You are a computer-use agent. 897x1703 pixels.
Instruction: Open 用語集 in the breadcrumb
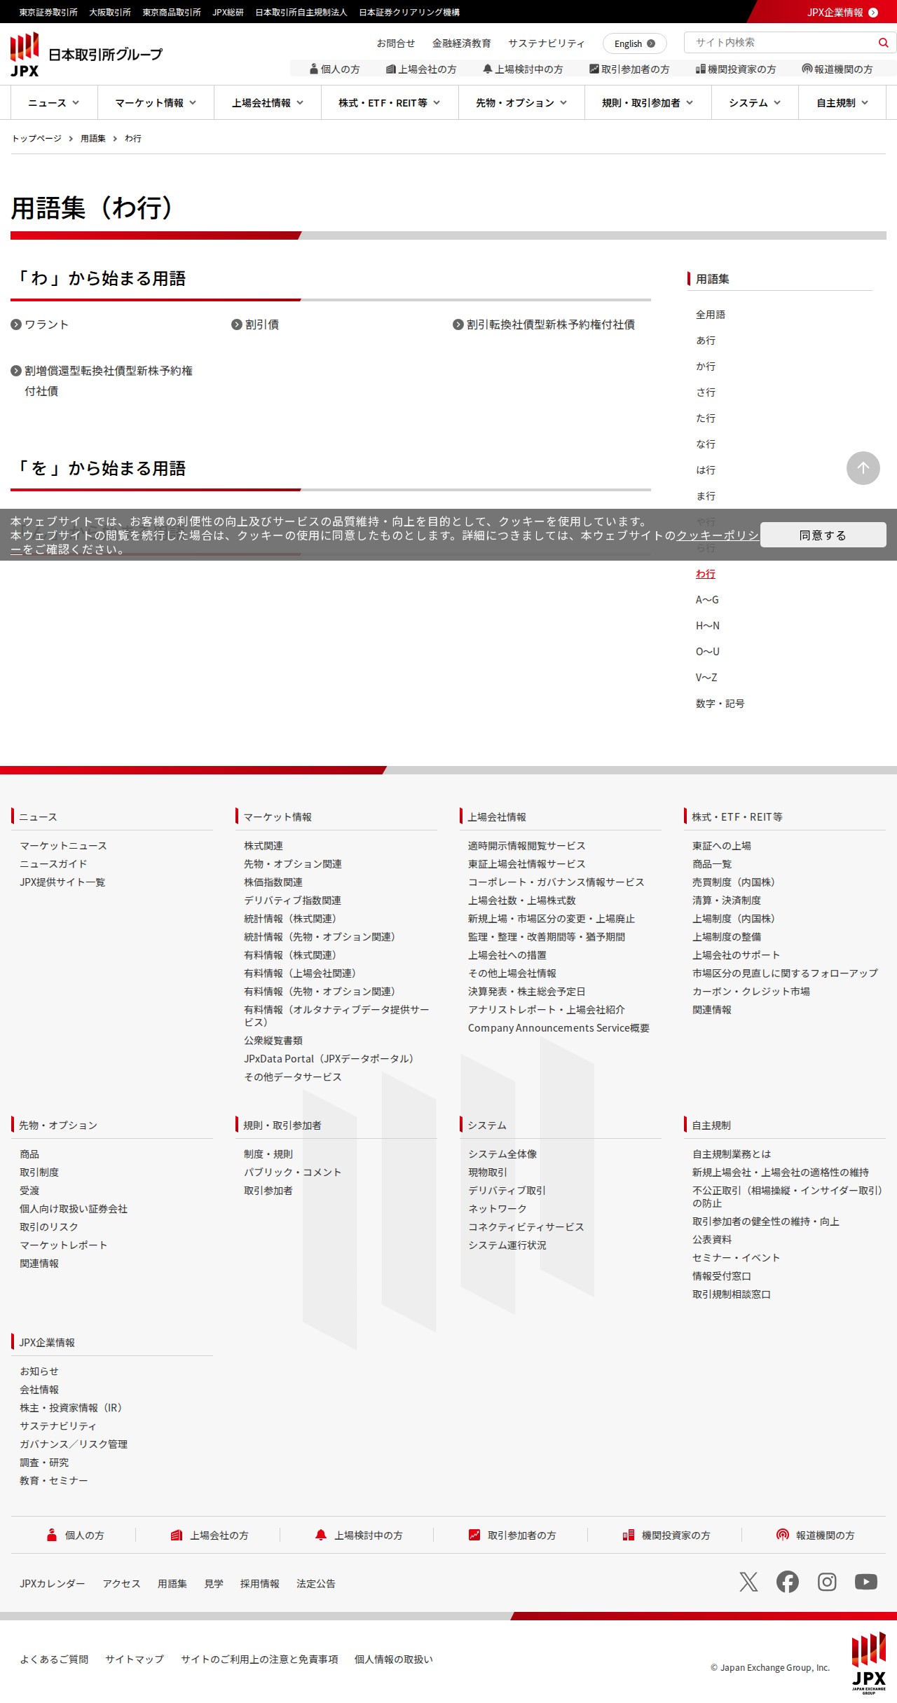[93, 139]
